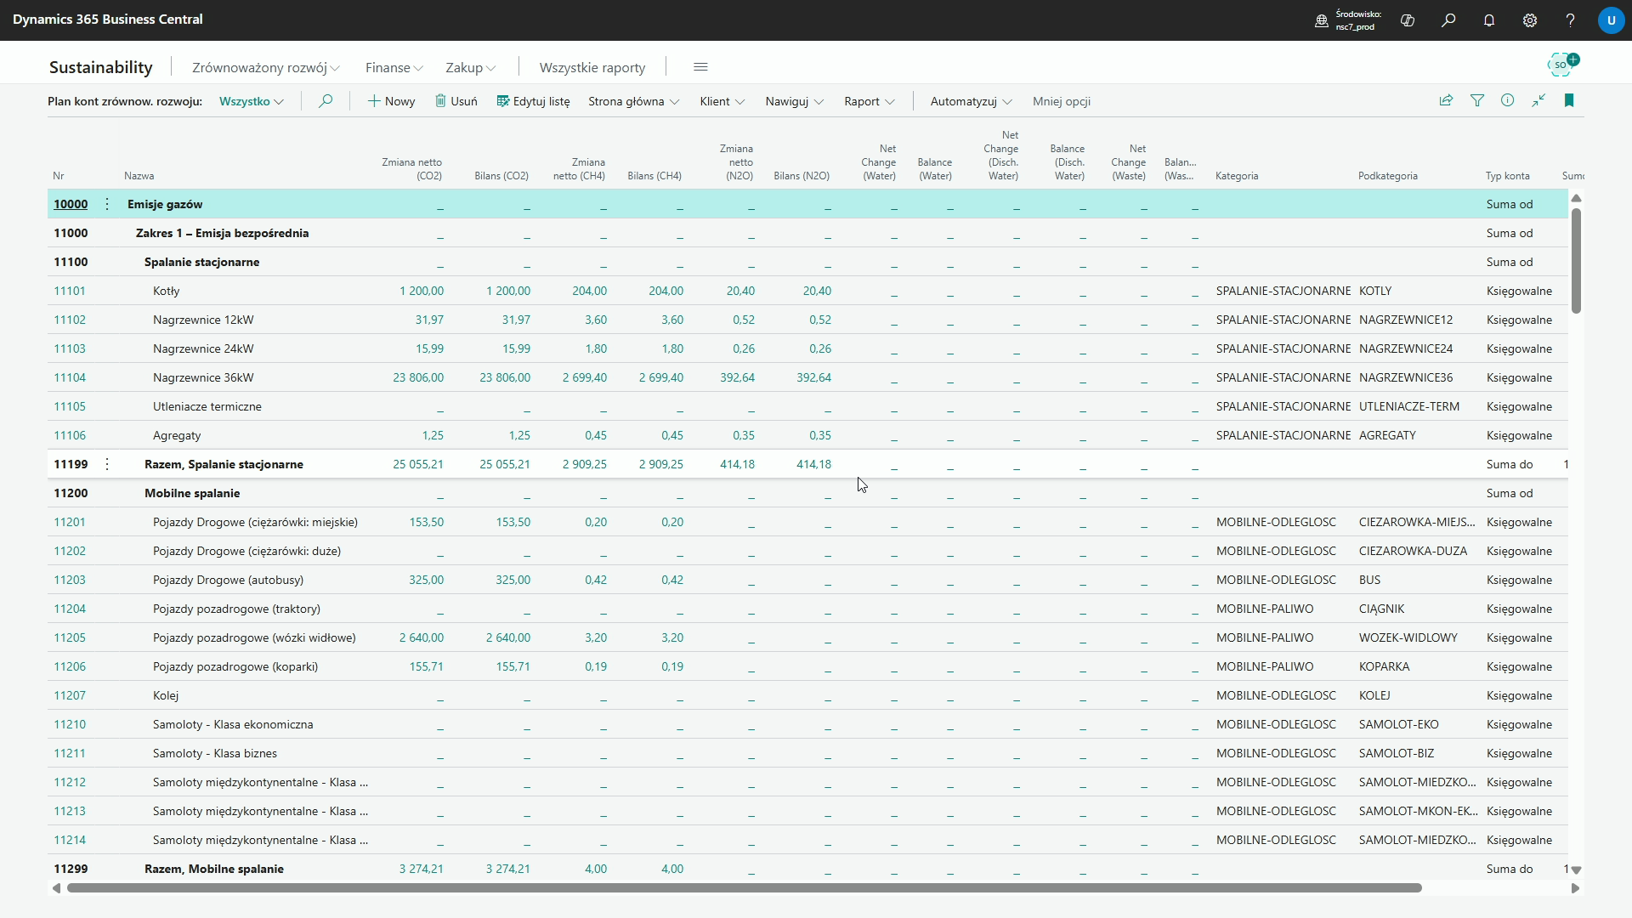The width and height of the screenshot is (1632, 918).
Task: Toggle focus mode collapse arrows icon
Action: (x=1538, y=100)
